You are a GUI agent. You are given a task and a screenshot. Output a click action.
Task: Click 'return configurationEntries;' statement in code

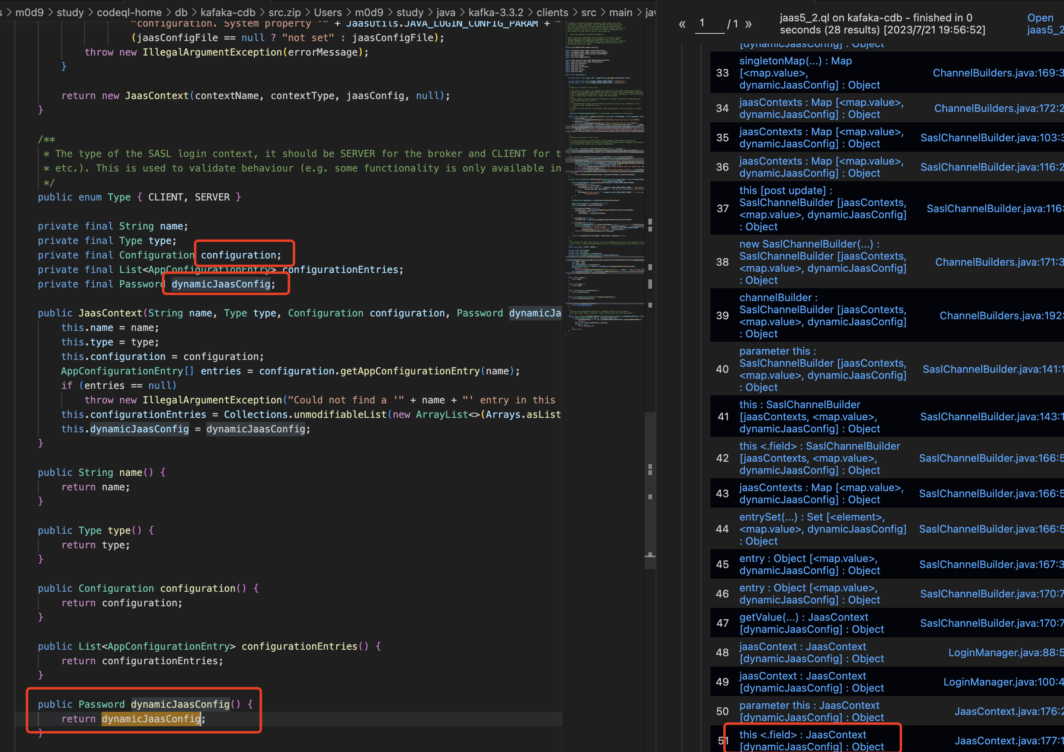coord(142,661)
